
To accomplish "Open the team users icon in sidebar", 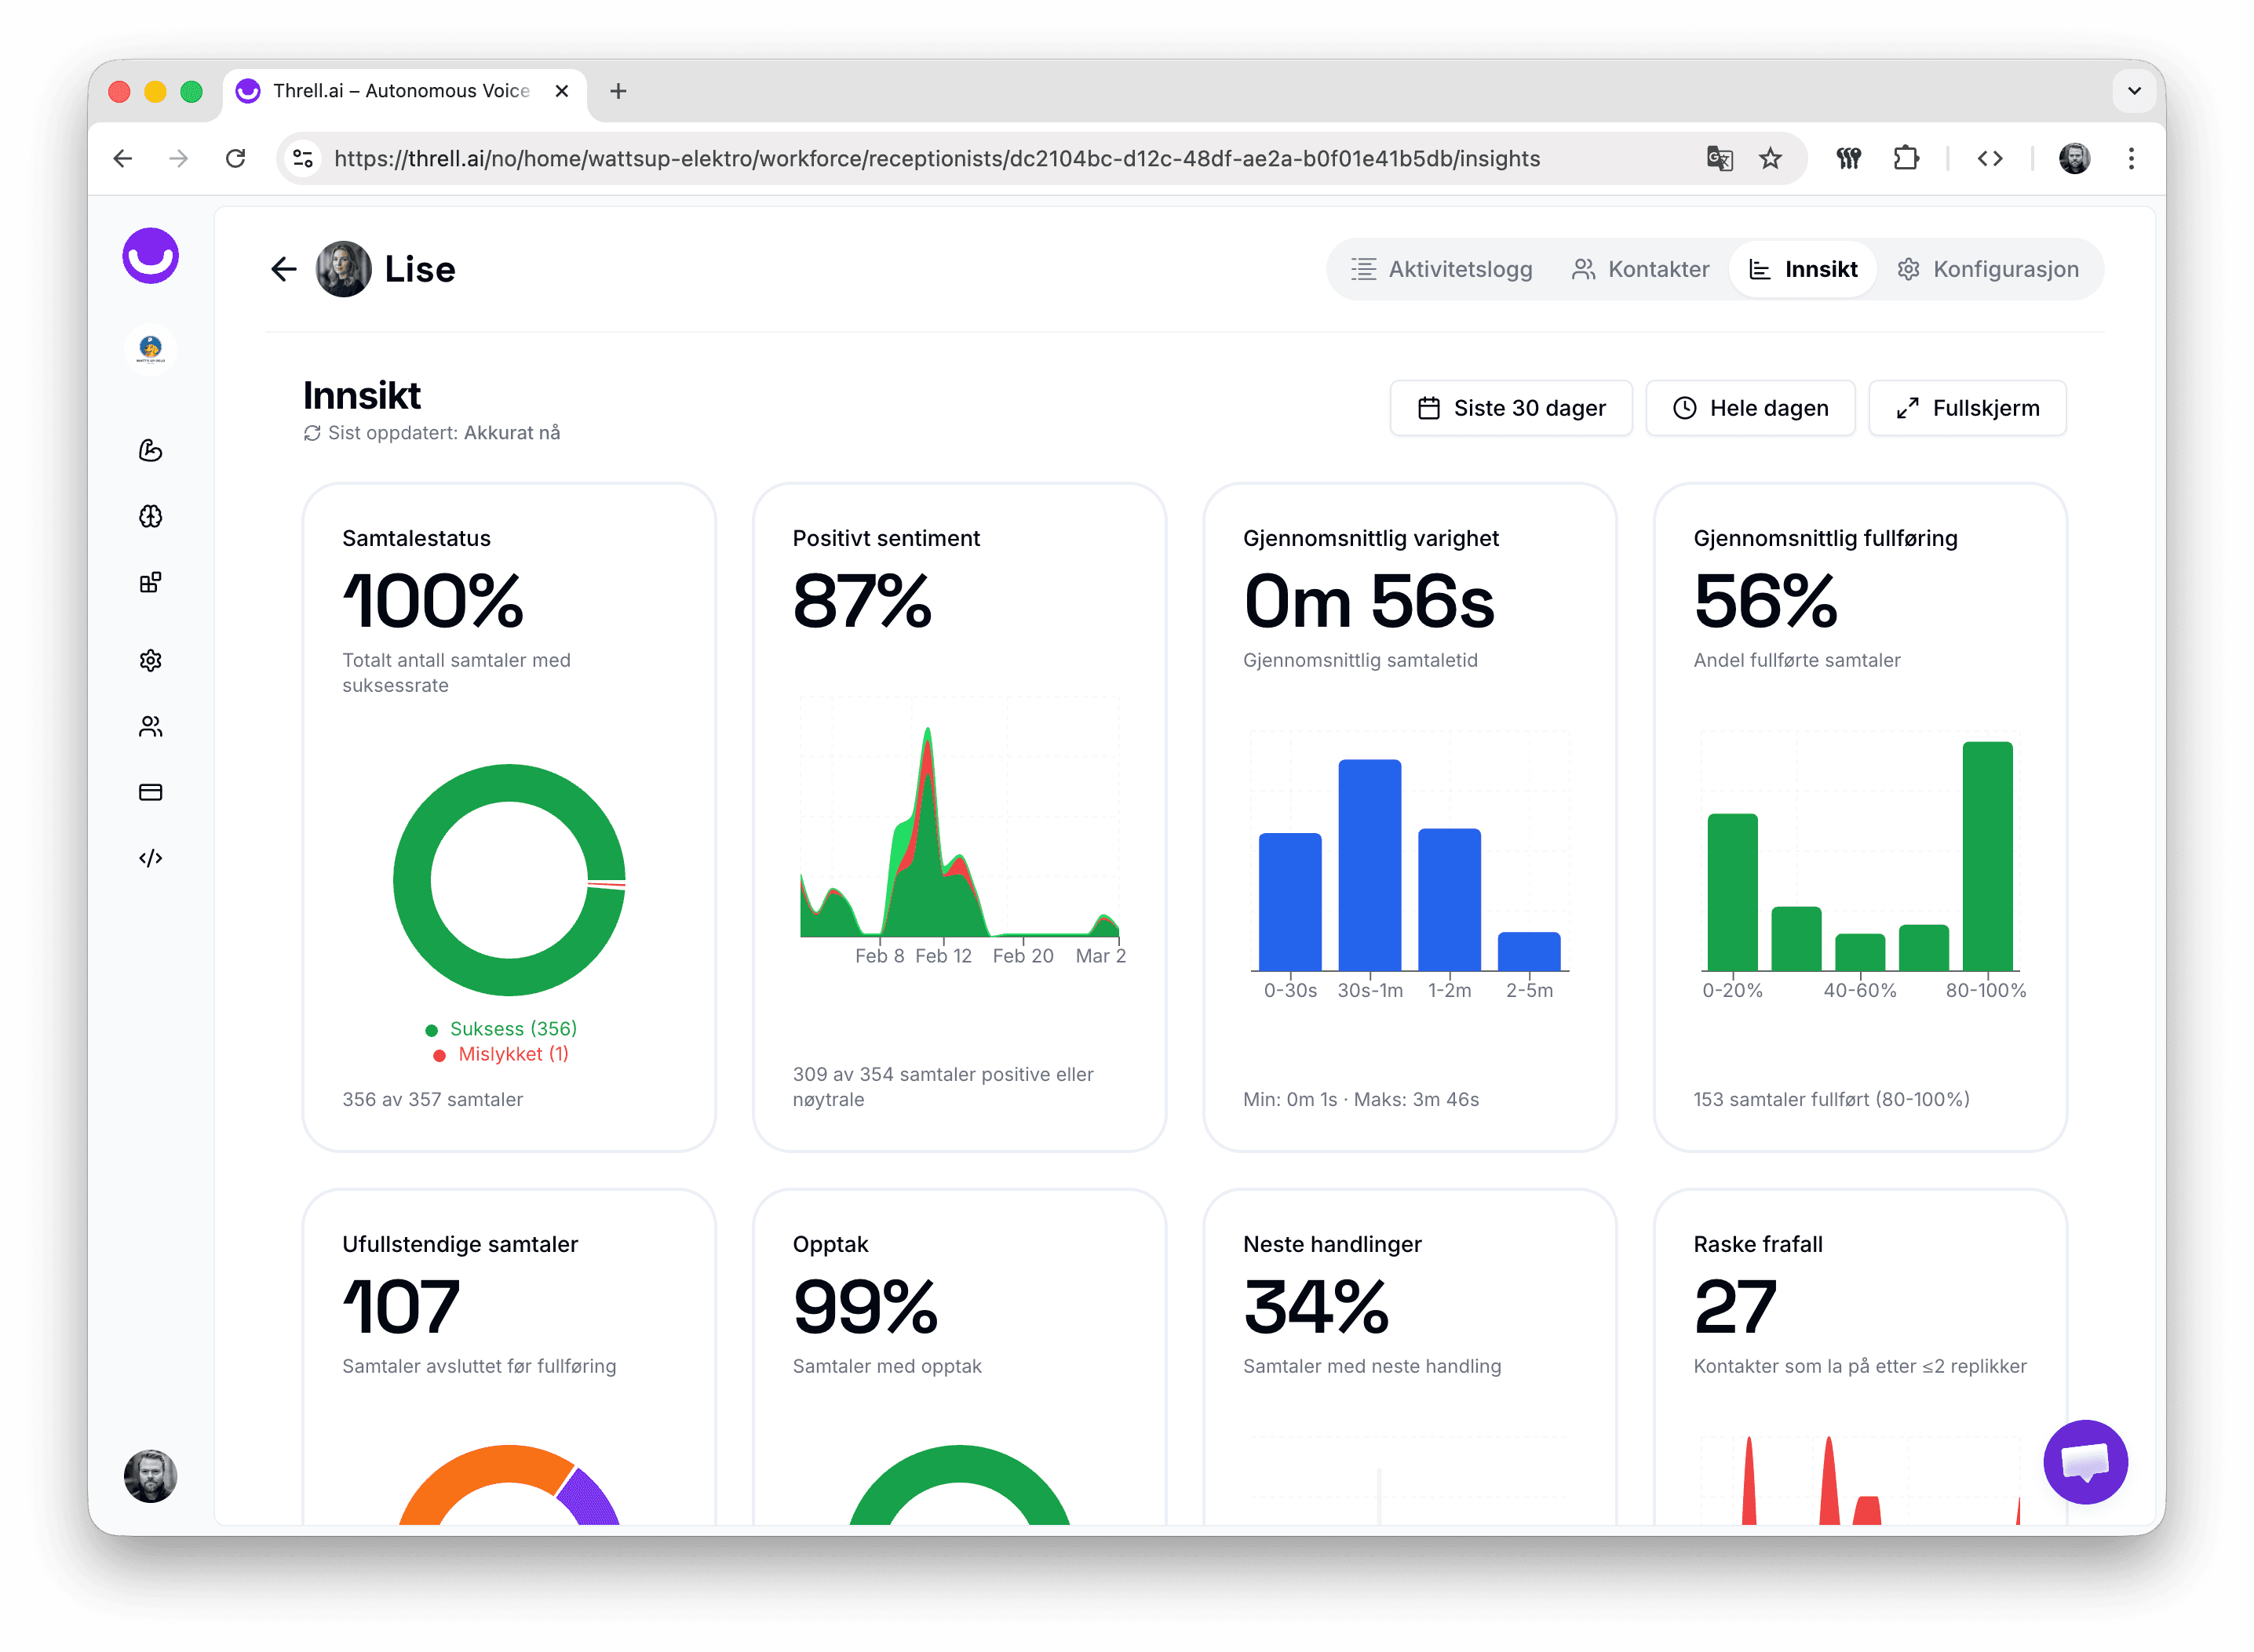I will 150,726.
